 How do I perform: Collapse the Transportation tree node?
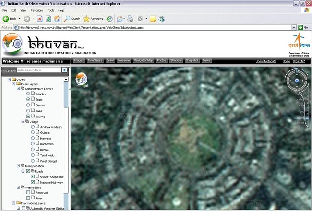tap(18, 166)
